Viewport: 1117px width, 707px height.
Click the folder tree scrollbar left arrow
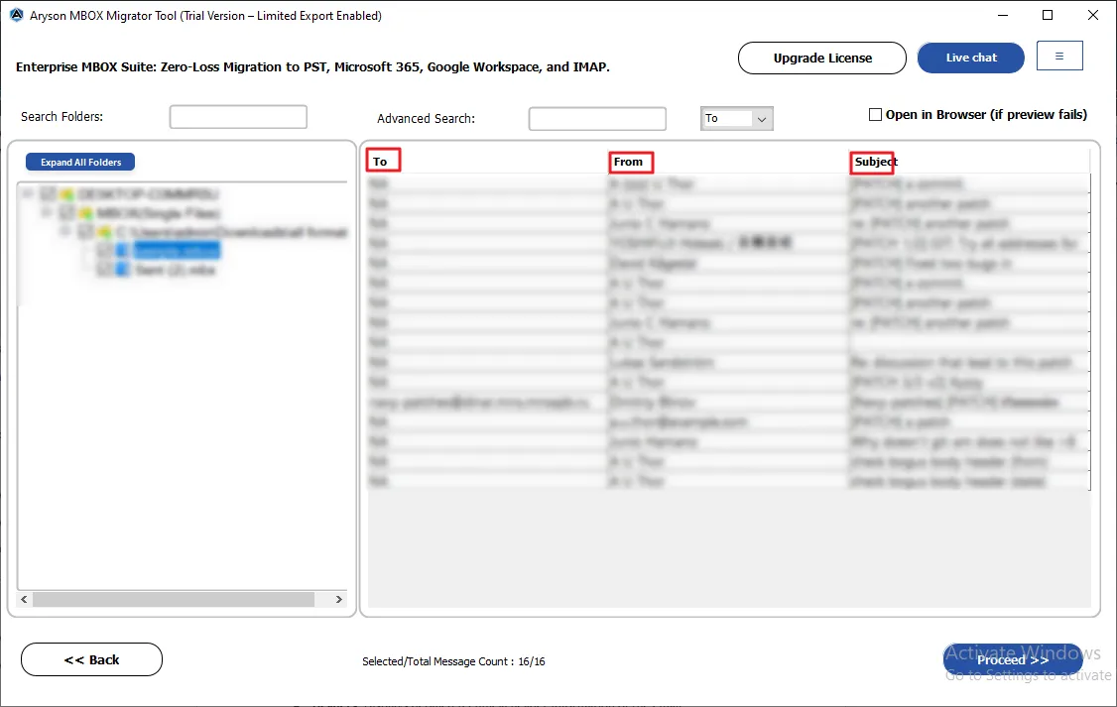tap(24, 600)
